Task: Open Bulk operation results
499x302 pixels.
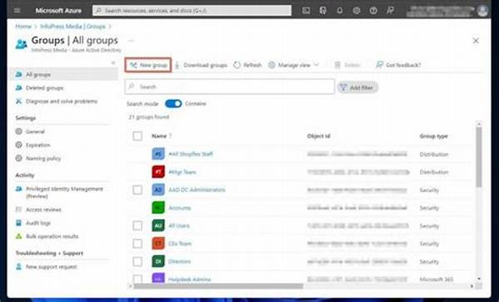Action: [47, 236]
